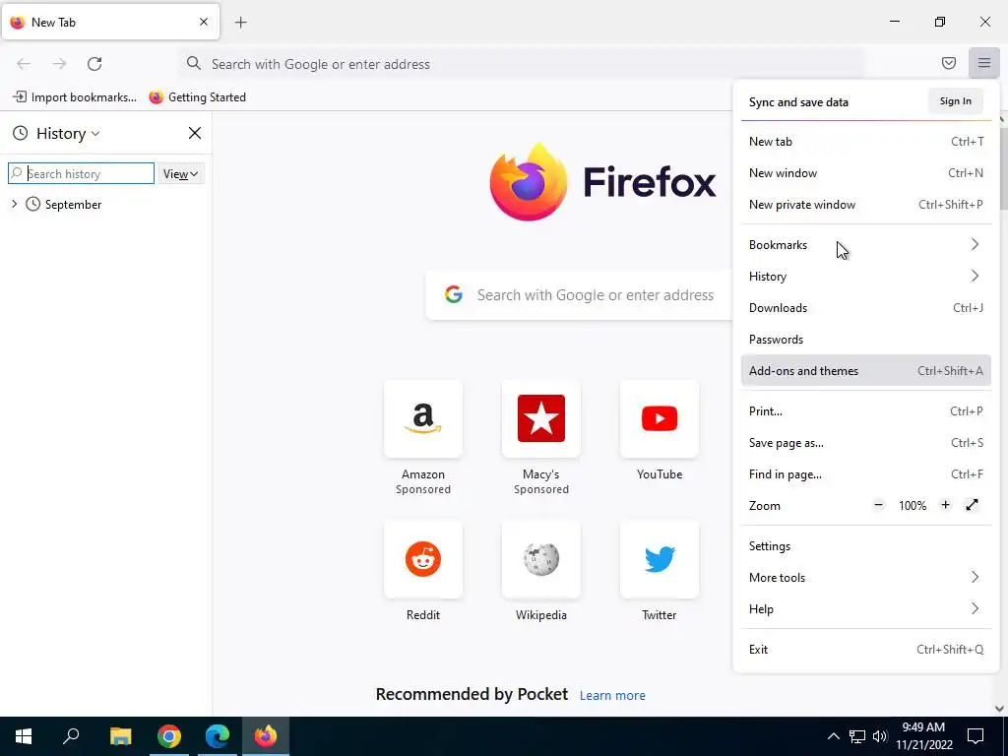Go back one page
Viewport: 1008px width, 756px height.
click(24, 64)
